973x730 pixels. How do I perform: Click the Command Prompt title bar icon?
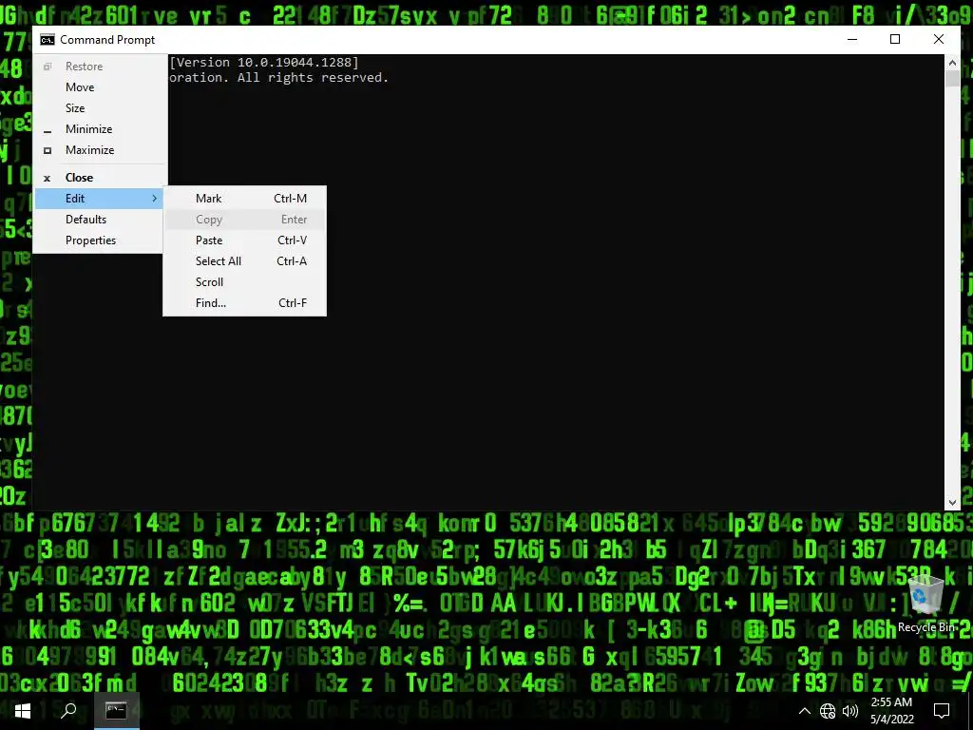pos(48,40)
